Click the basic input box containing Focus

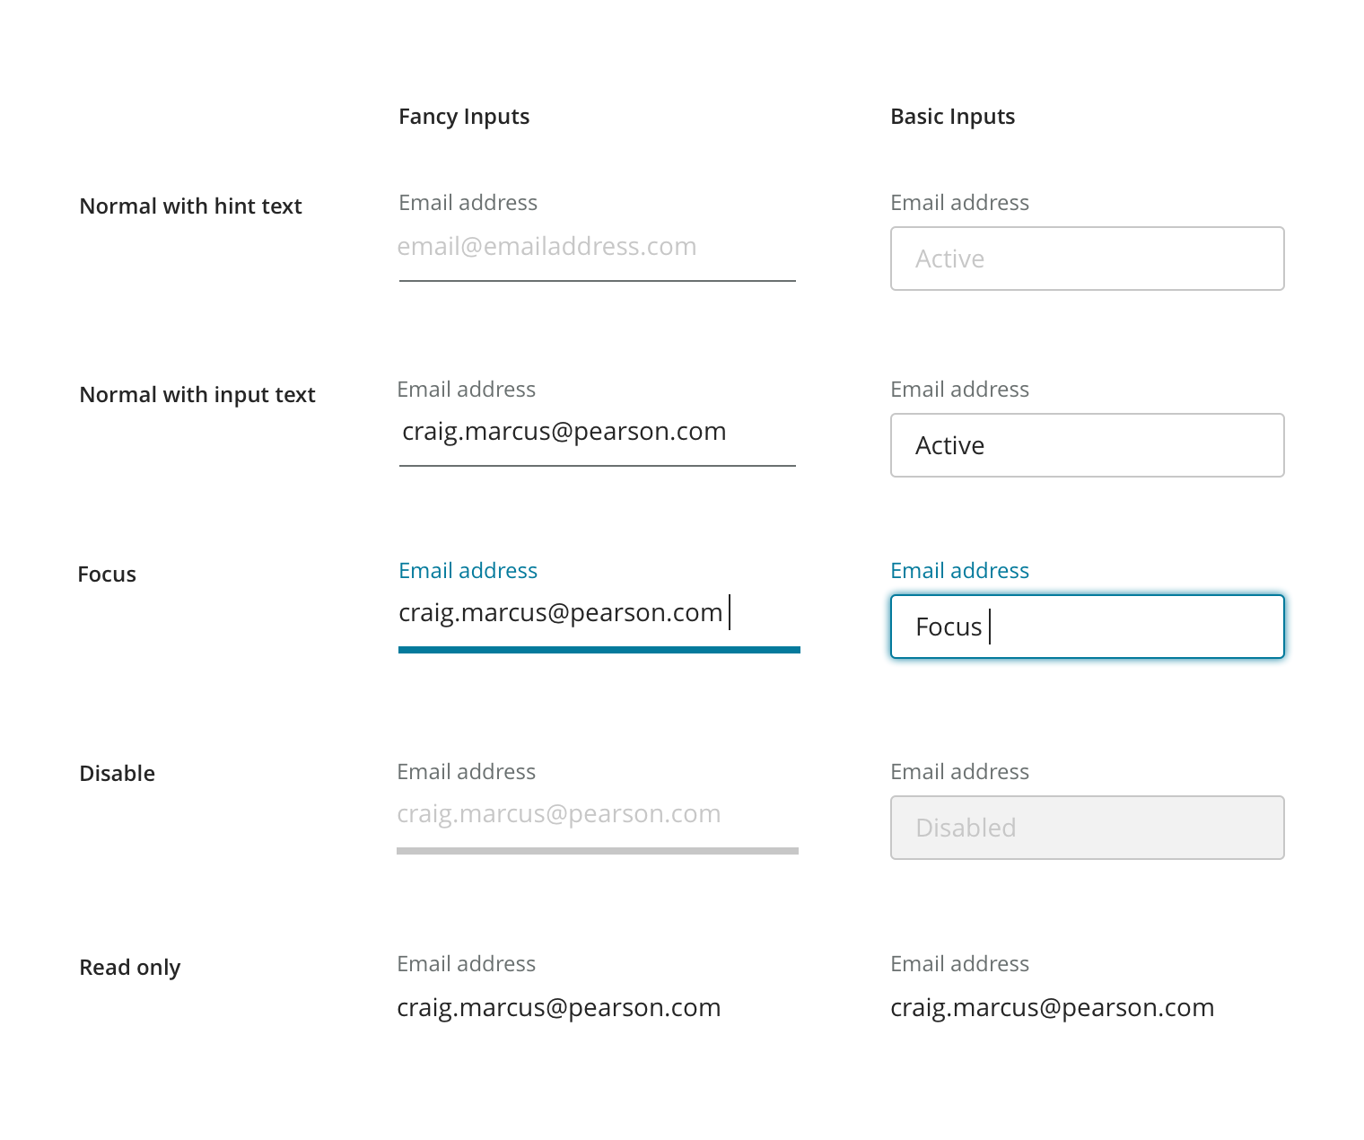1087,627
